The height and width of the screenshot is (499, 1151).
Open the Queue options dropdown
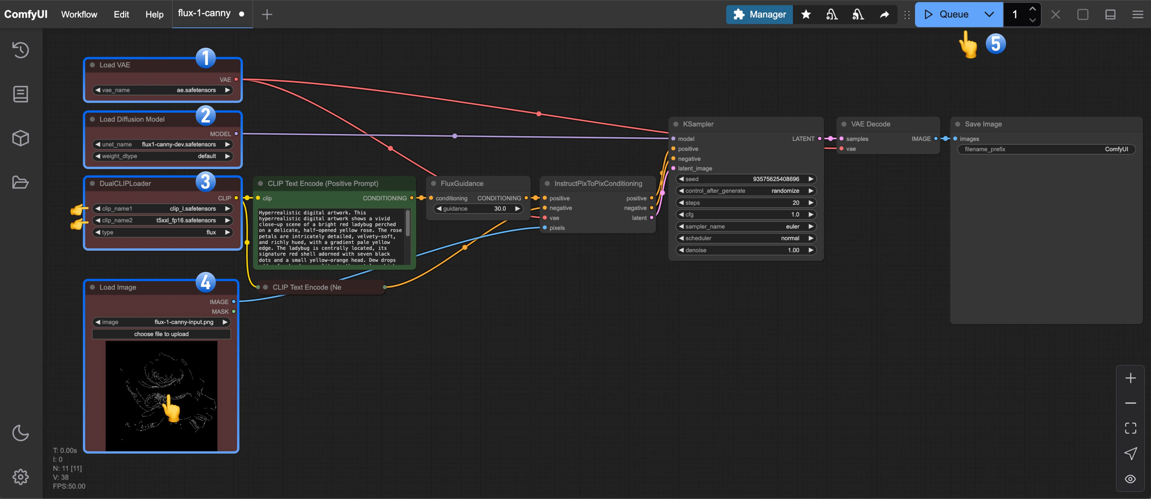pos(988,14)
